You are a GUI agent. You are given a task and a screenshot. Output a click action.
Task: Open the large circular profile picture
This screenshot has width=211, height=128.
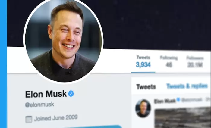tap(63, 41)
